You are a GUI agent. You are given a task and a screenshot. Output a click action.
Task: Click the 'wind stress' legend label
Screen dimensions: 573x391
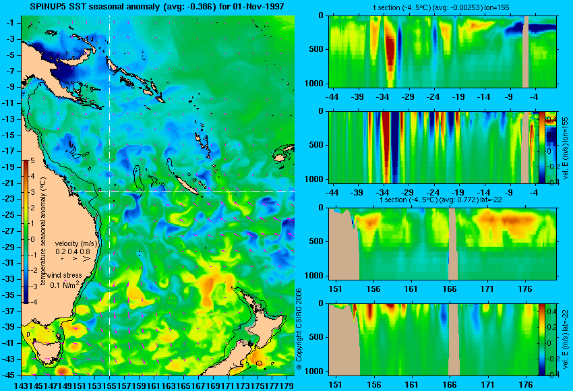(x=64, y=275)
